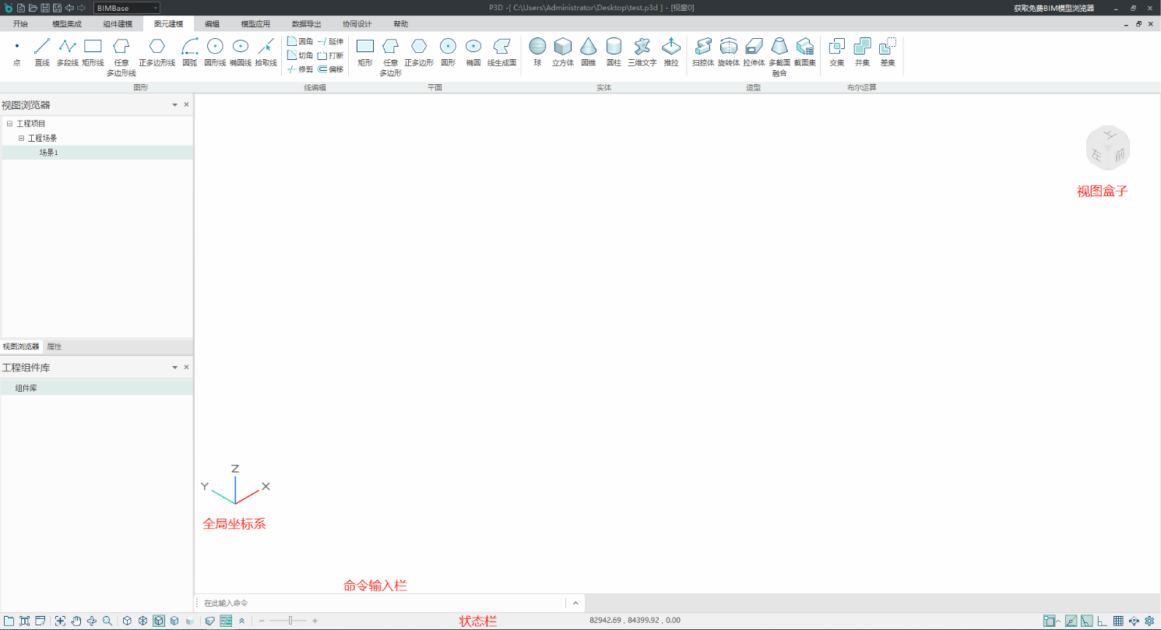Toggle the right-angle ortho mode icon
The height and width of the screenshot is (630, 1161).
click(x=1103, y=621)
